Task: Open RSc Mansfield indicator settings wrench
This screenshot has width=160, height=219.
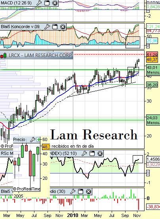Action: click(84, 154)
